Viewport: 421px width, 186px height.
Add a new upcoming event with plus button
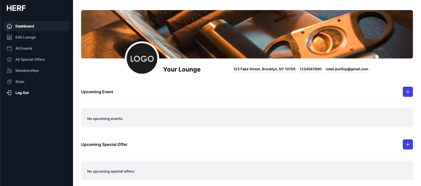408,92
